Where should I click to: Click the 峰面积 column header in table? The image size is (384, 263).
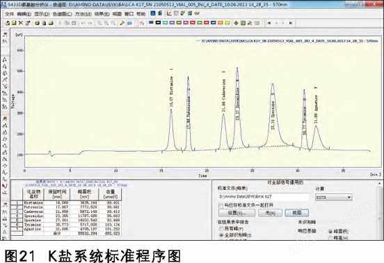[x=84, y=194]
